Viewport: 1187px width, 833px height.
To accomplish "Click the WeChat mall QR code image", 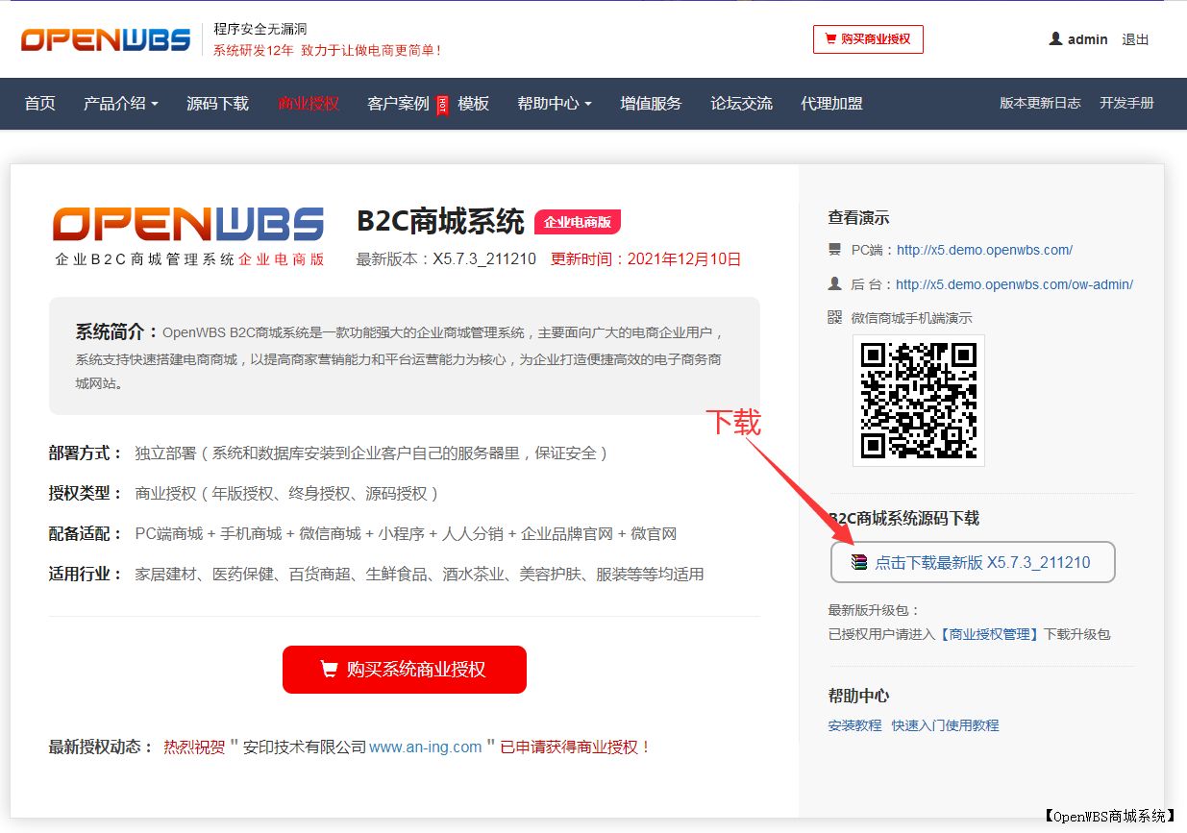I will pos(918,400).
